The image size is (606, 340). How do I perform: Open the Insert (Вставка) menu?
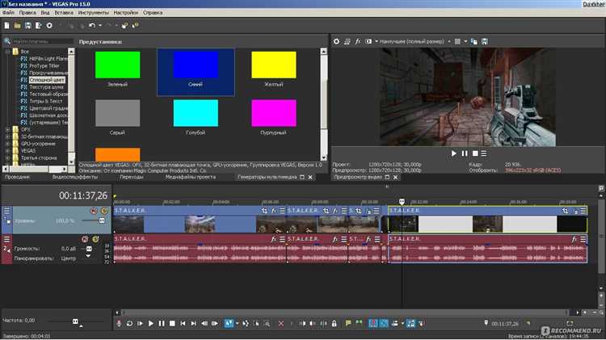tap(64, 13)
